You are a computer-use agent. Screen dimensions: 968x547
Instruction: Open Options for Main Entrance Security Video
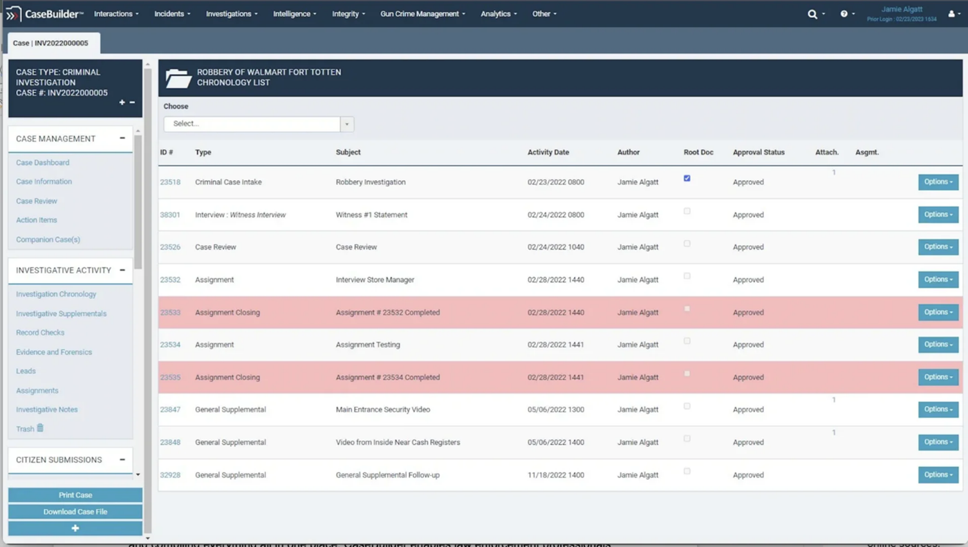(938, 409)
